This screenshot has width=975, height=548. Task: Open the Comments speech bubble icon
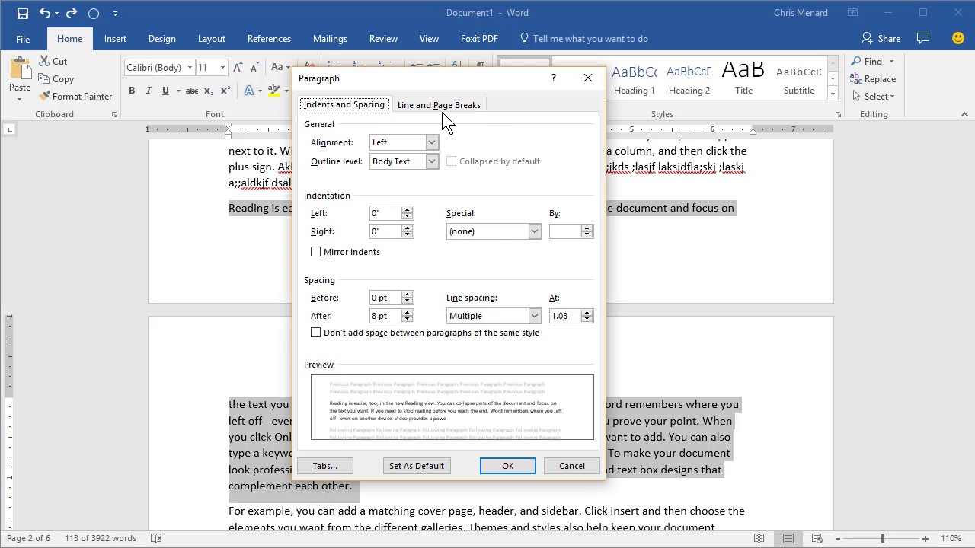click(x=923, y=38)
